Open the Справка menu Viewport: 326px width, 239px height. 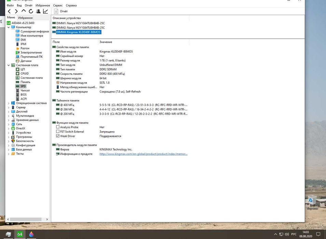coord(71,5)
